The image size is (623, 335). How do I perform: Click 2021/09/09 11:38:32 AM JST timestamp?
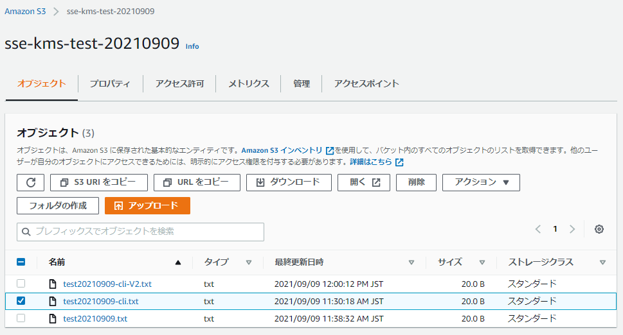329,319
